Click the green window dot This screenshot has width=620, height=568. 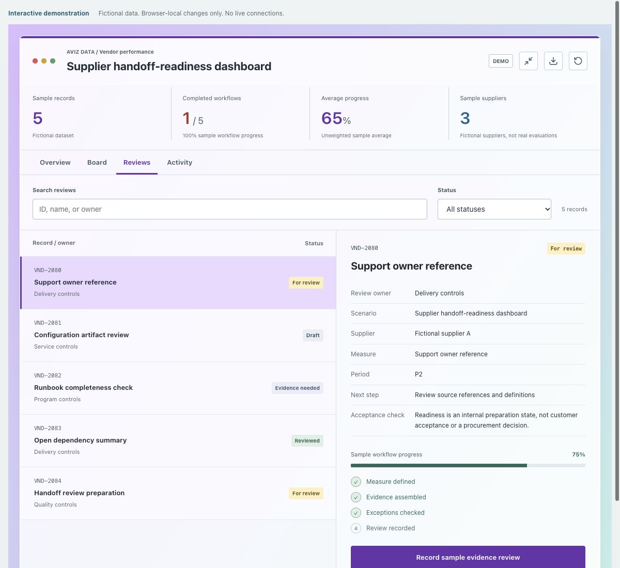(53, 61)
